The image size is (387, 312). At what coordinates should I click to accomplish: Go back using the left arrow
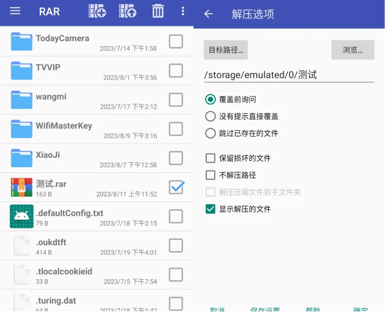(208, 14)
